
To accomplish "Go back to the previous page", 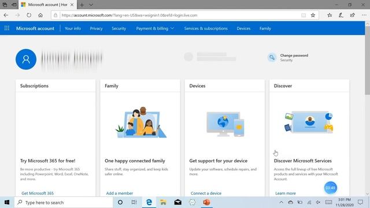I will click(x=6, y=15).
